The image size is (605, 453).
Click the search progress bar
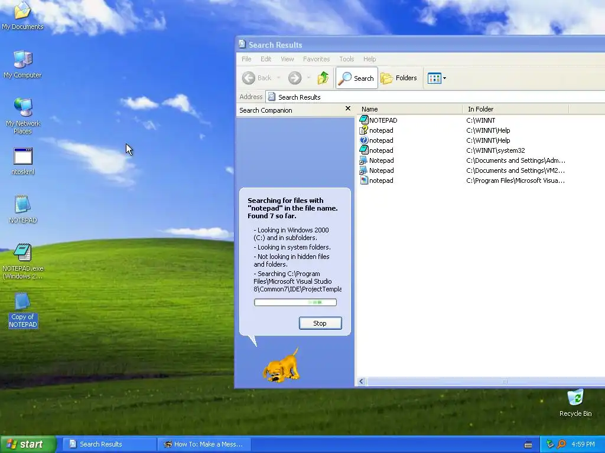[295, 303]
